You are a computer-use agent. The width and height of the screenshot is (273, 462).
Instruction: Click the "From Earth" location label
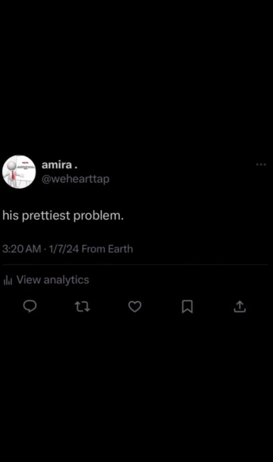pos(107,249)
